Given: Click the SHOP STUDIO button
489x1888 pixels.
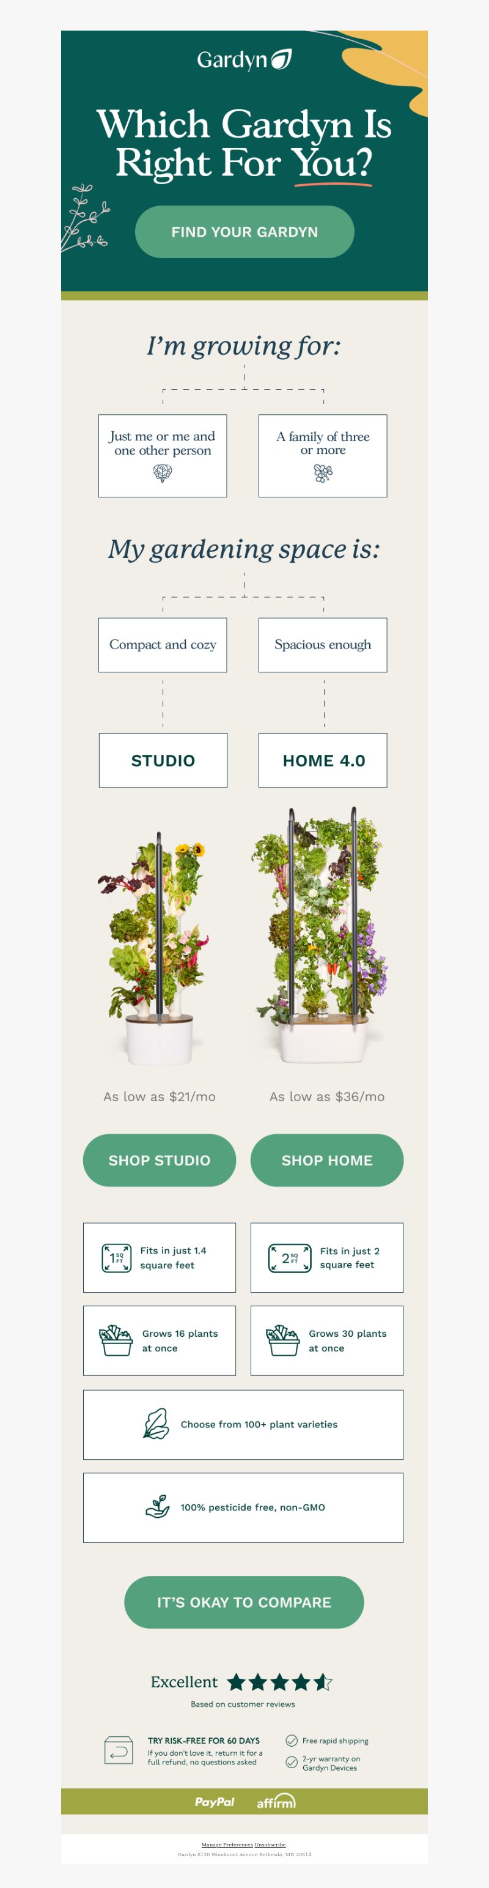Looking at the screenshot, I should [160, 1160].
